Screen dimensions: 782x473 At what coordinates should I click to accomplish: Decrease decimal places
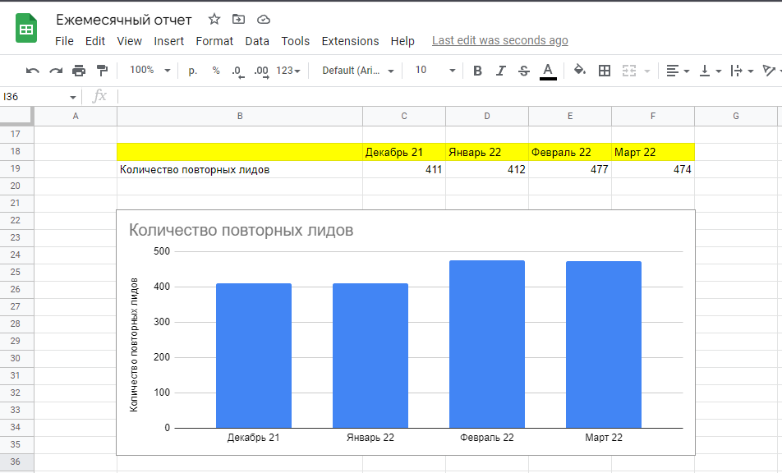(x=238, y=71)
